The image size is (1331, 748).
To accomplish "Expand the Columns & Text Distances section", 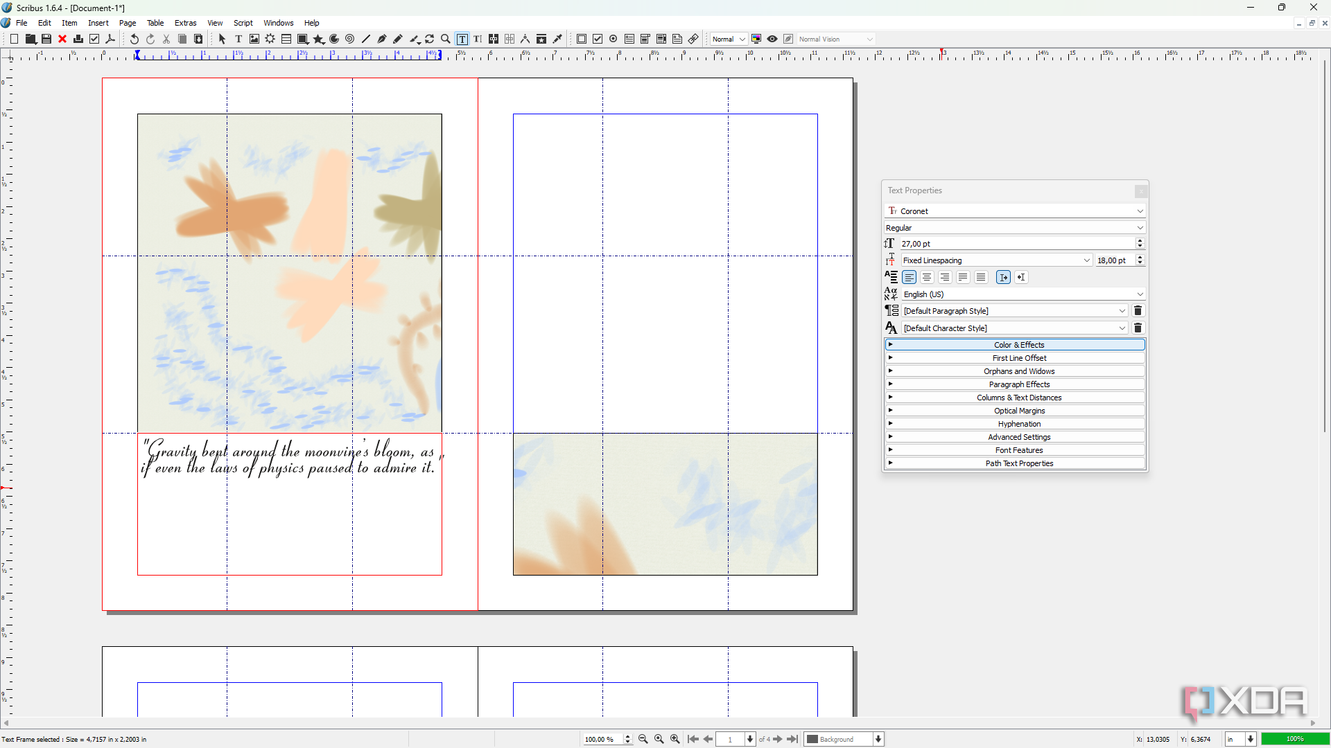I will click(1015, 398).
